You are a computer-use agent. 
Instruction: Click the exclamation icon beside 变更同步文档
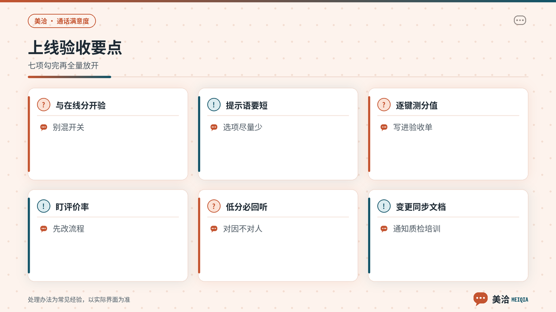click(384, 206)
